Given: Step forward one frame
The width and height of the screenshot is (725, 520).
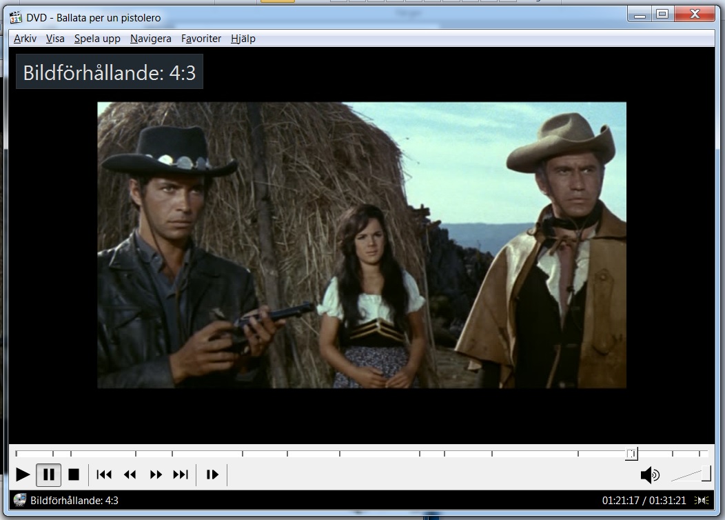Looking at the screenshot, I should pos(212,474).
